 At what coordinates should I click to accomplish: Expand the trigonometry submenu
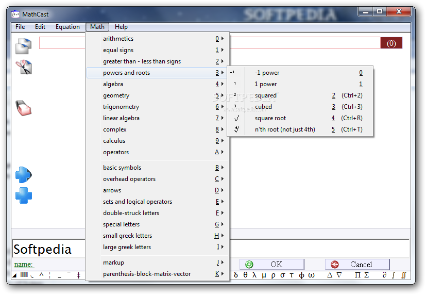click(x=158, y=107)
